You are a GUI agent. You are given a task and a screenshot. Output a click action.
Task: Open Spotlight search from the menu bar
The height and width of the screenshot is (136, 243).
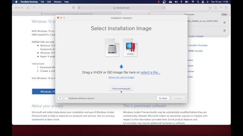198,2
